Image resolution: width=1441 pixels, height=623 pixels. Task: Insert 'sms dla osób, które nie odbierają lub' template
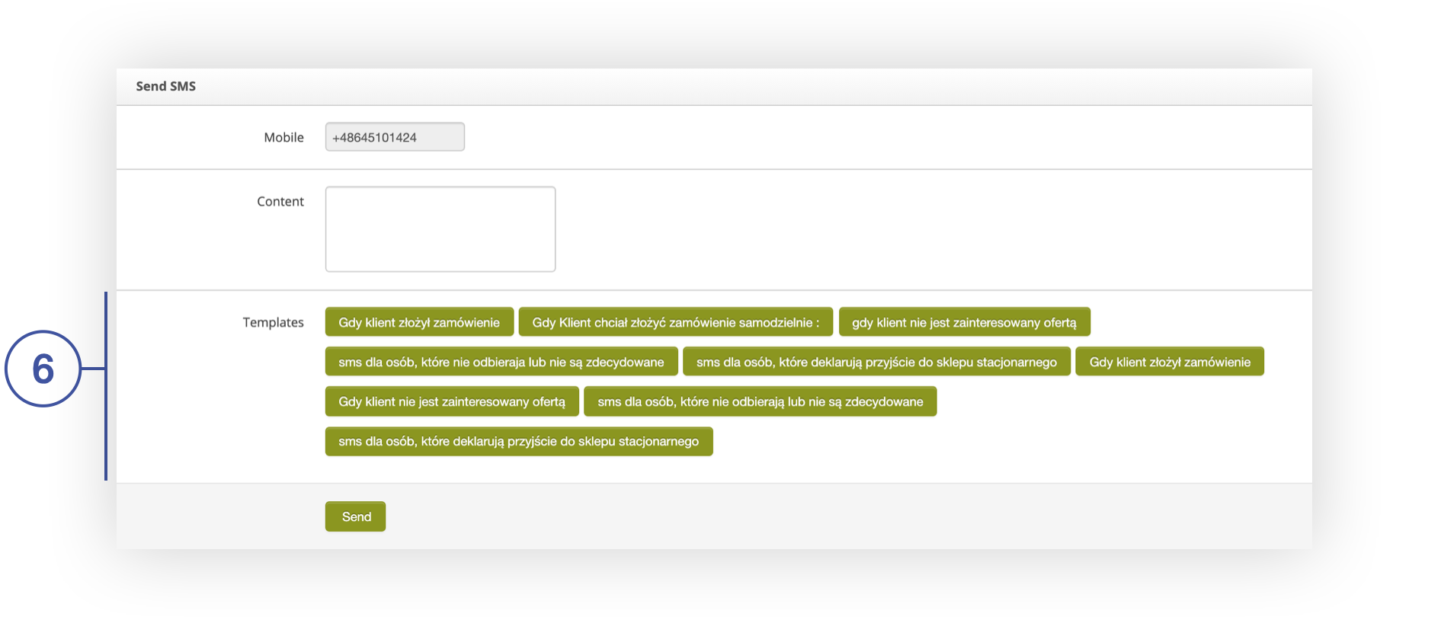click(760, 401)
